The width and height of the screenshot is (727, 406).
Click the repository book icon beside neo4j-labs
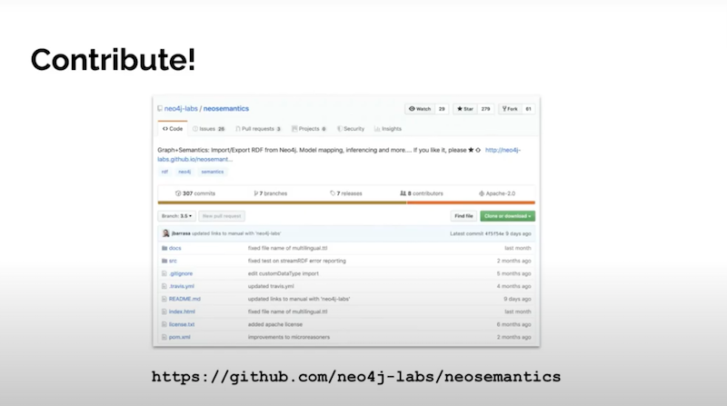click(x=160, y=108)
